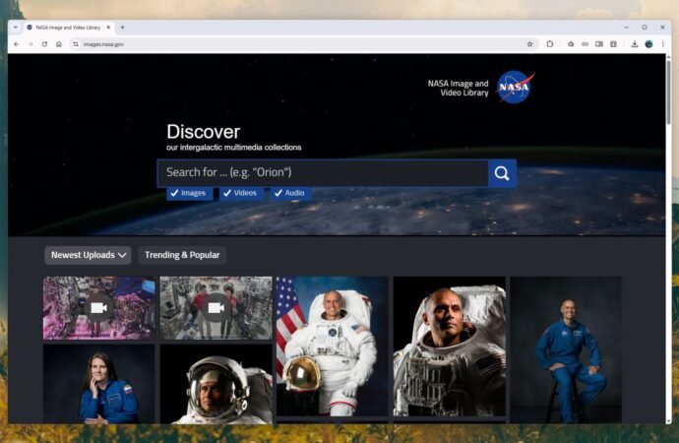
Task: Click the reading list toolbar icon
Action: tap(614, 44)
